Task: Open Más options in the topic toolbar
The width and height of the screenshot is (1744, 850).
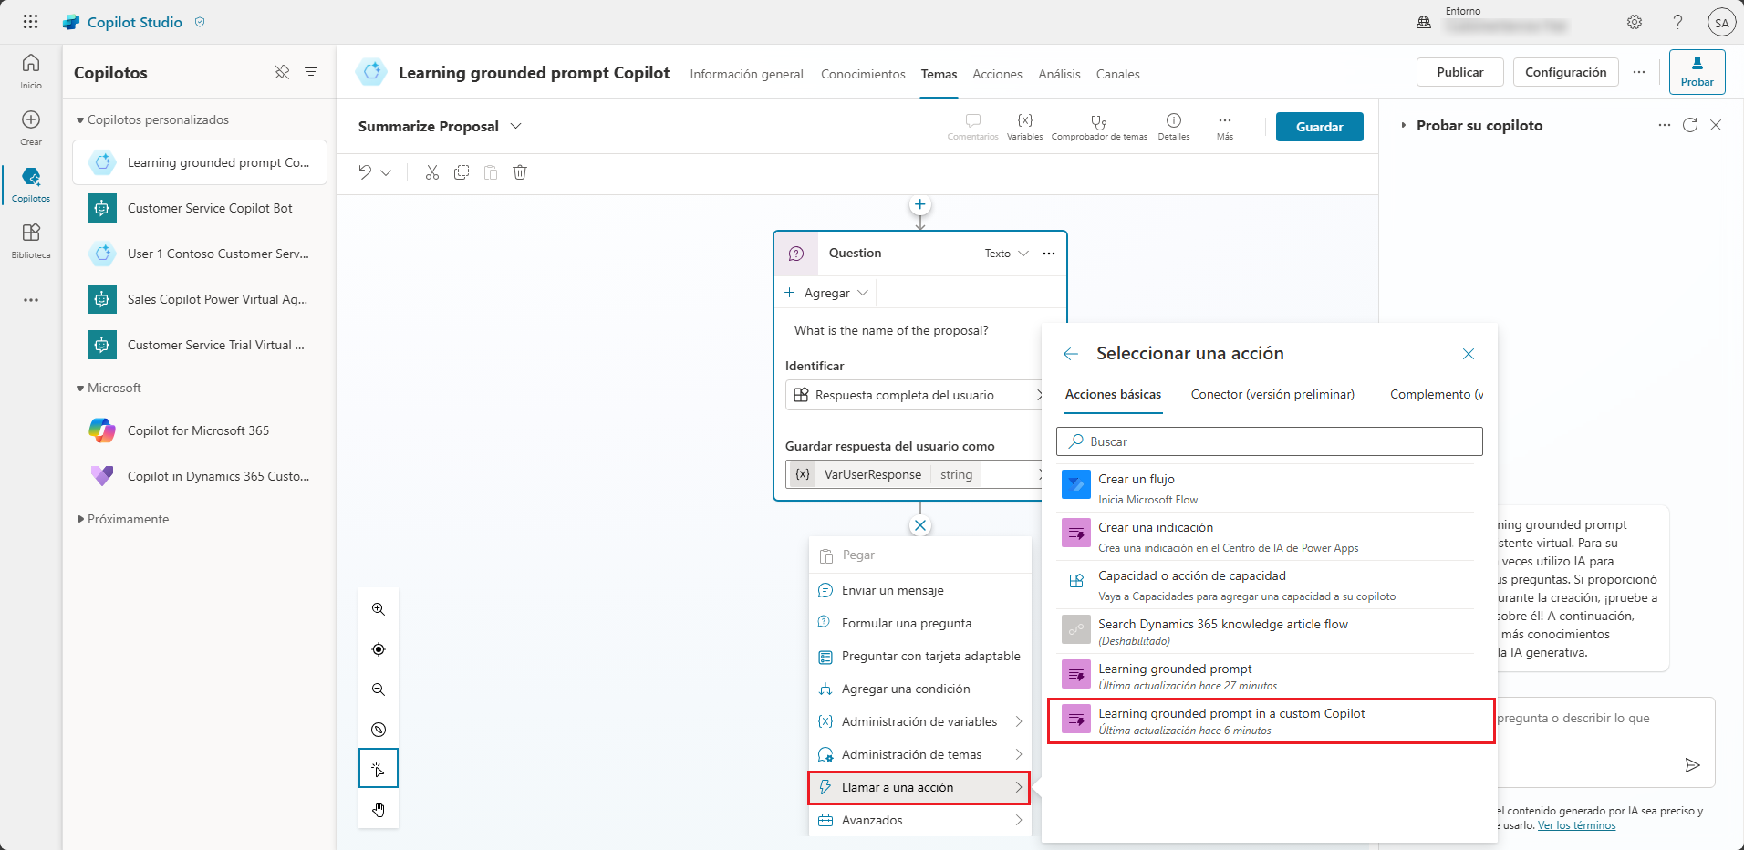Action: [1225, 126]
